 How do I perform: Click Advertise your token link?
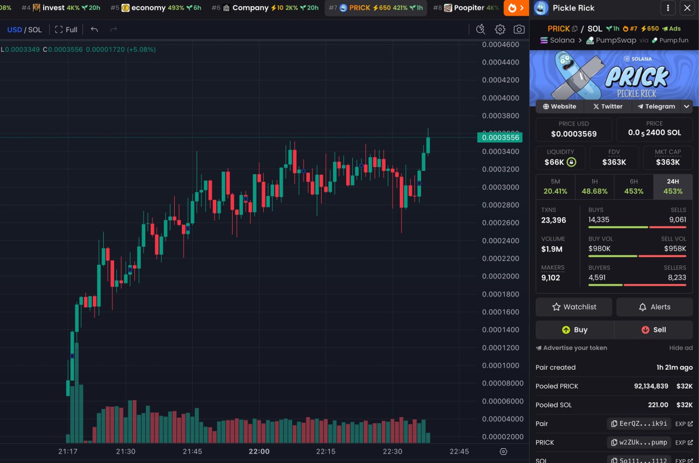(x=571, y=348)
